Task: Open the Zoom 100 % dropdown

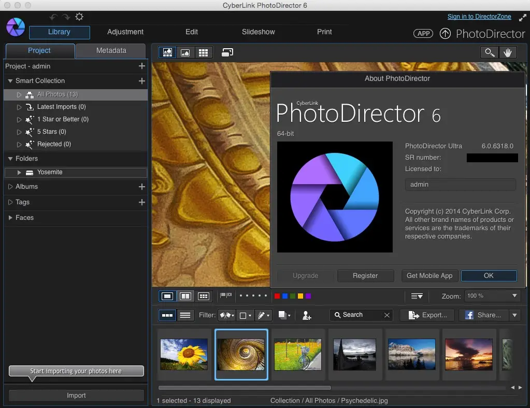Action: (492, 296)
